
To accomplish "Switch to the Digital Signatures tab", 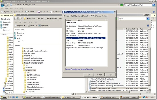I will pos(76,16).
